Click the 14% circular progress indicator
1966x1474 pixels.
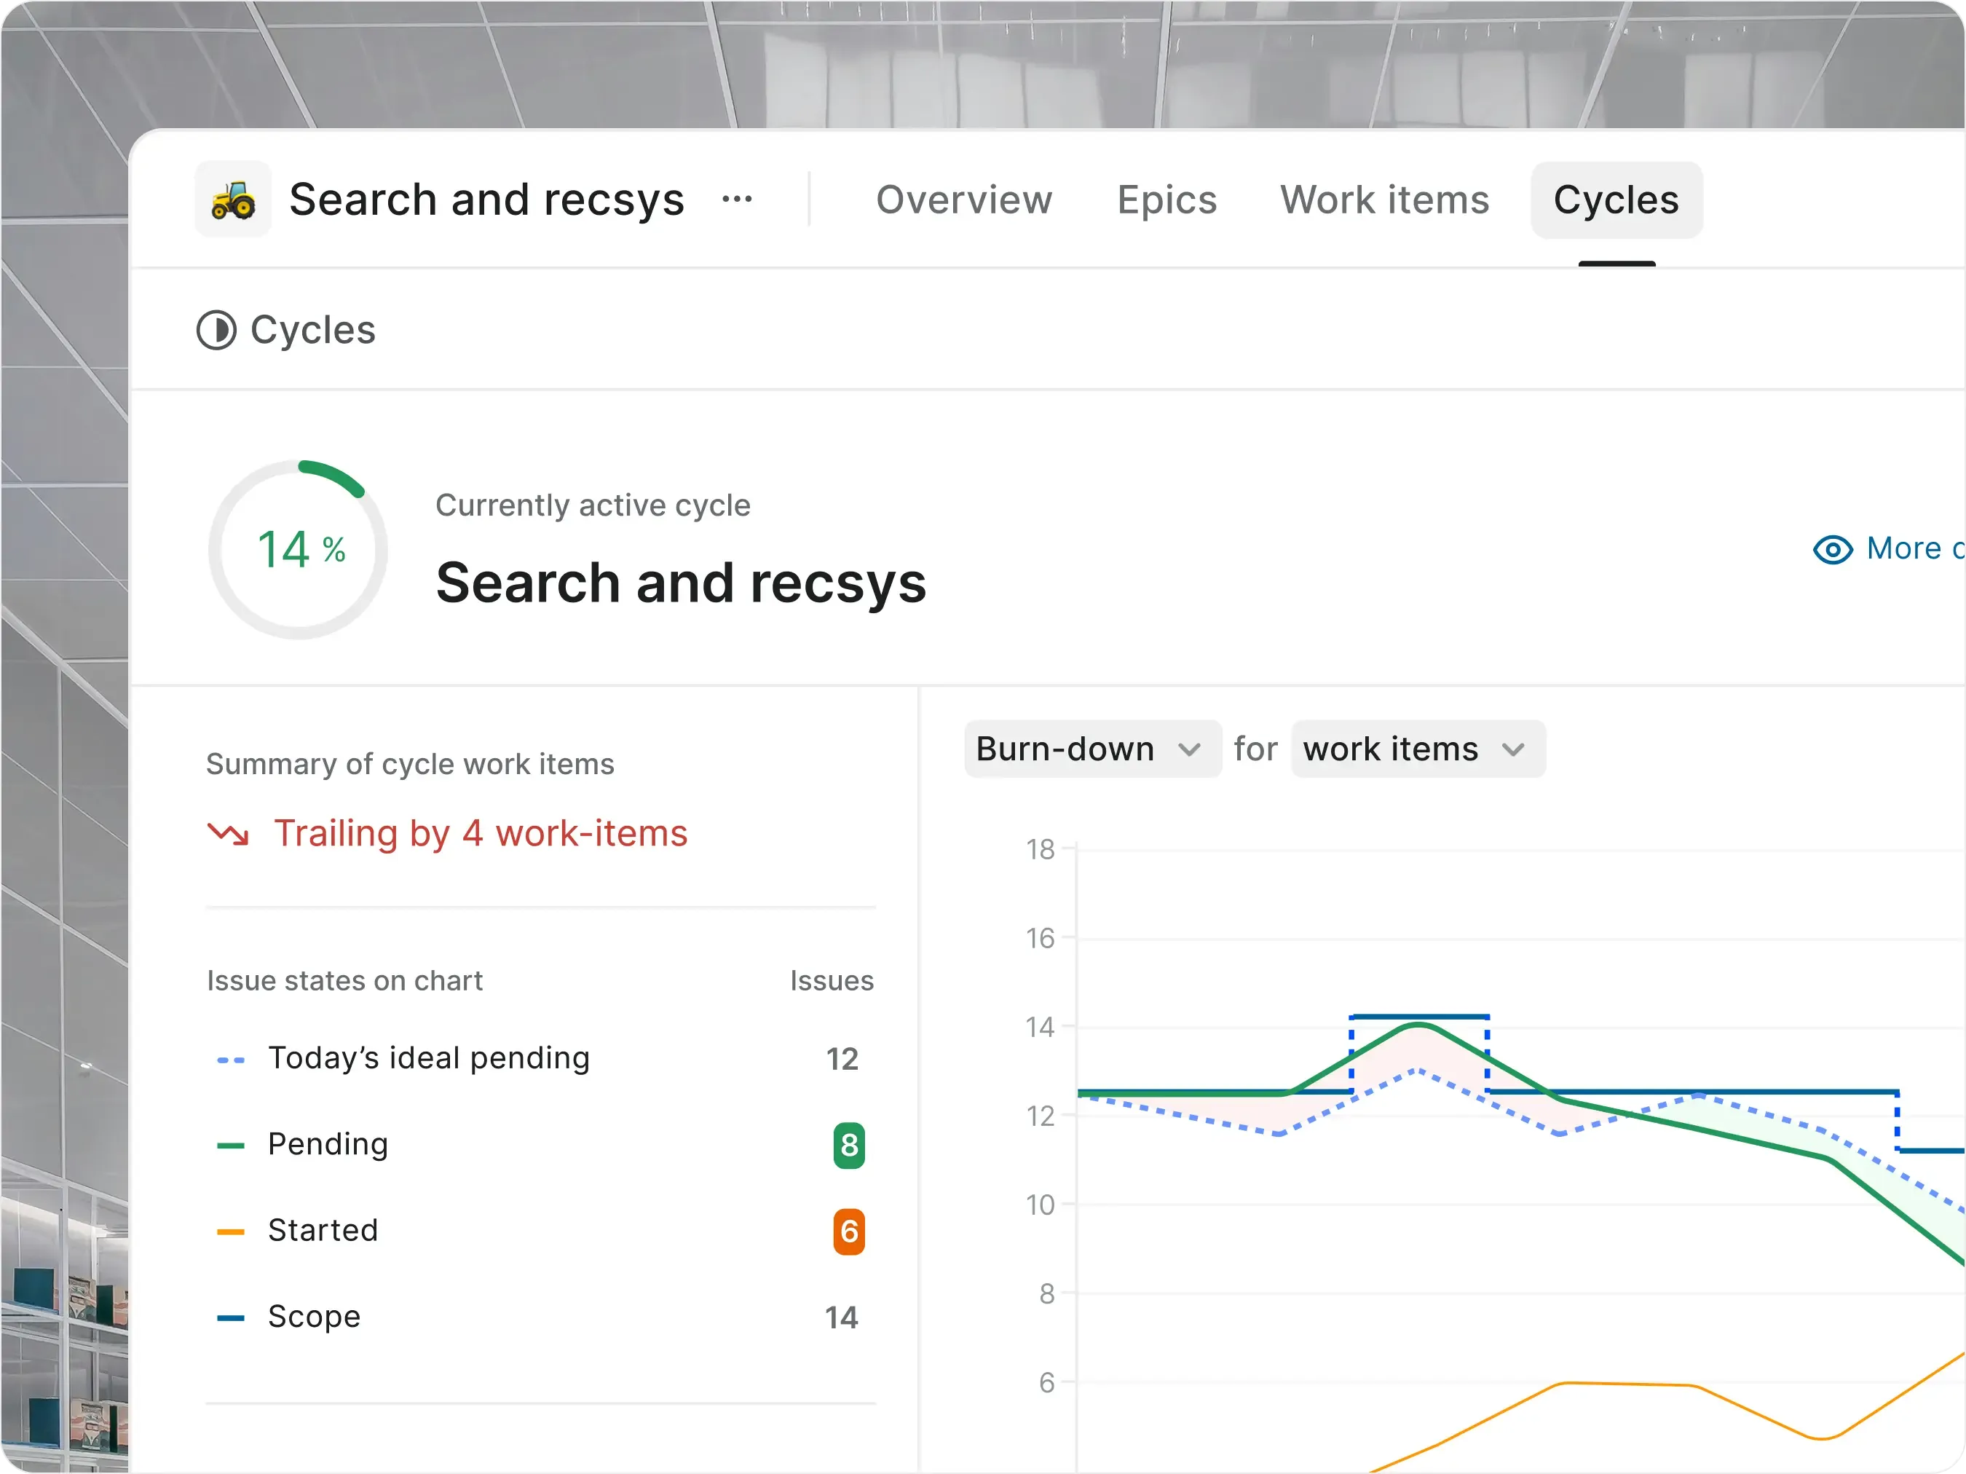299,549
